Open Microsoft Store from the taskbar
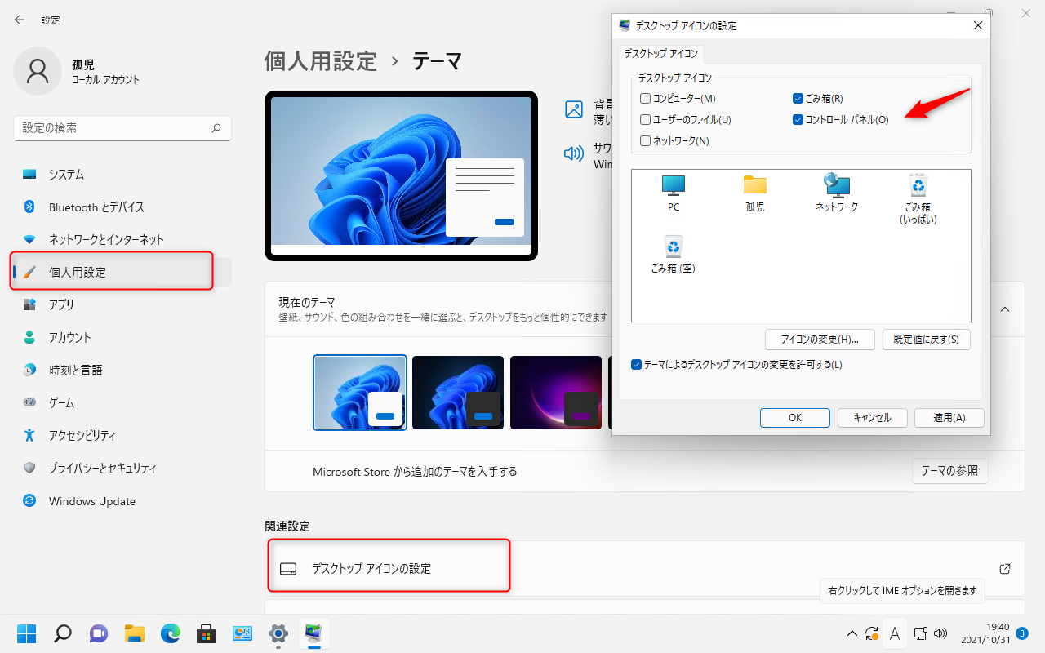 click(207, 633)
